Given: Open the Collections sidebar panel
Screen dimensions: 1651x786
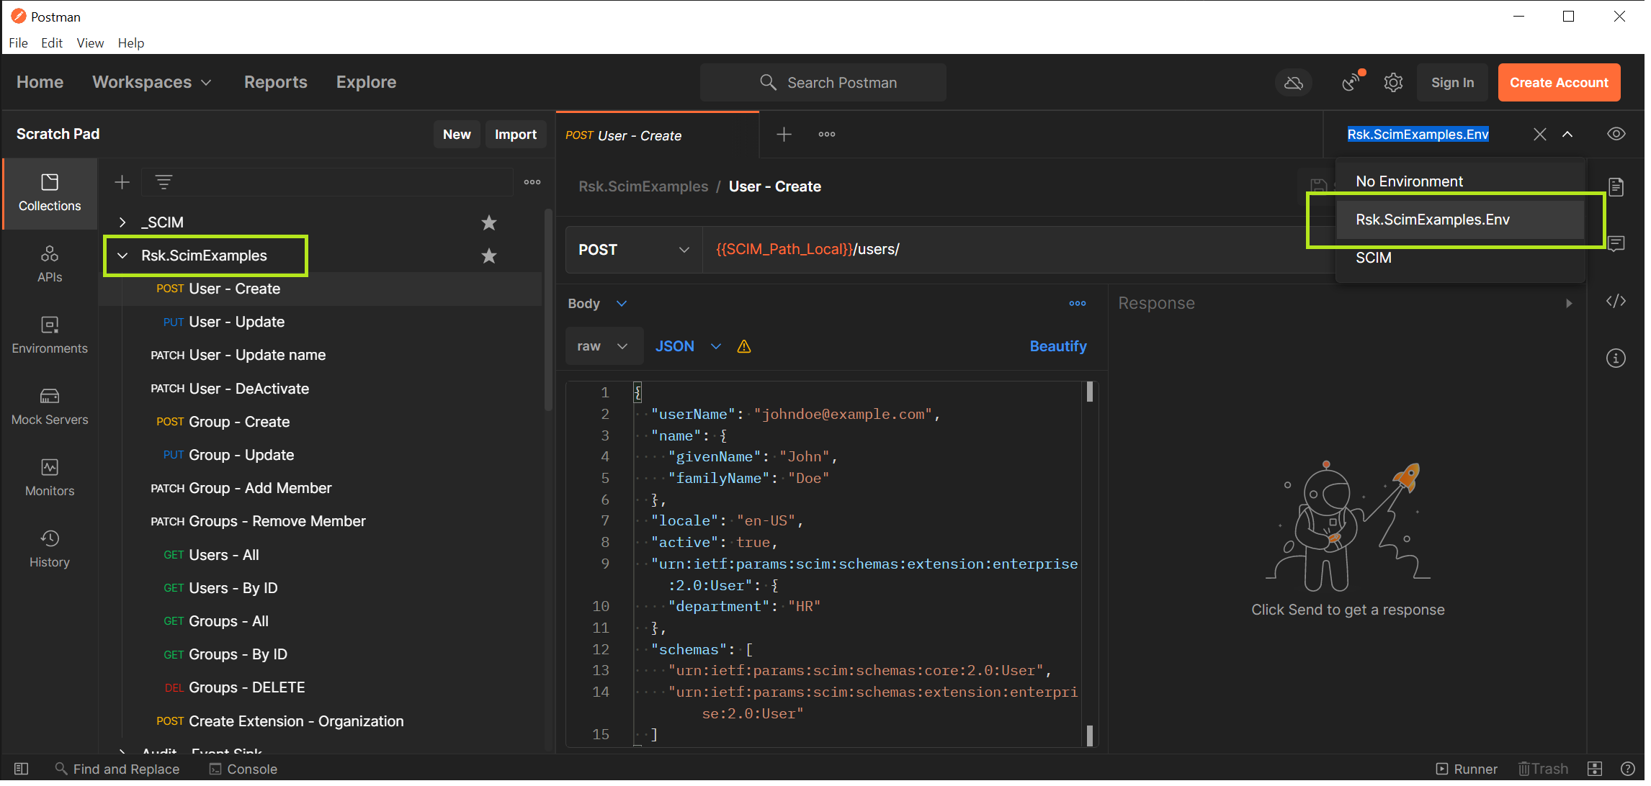Looking at the screenshot, I should [x=50, y=193].
